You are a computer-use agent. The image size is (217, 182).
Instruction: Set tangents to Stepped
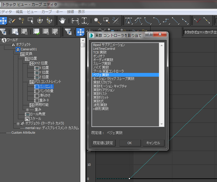click(166, 21)
